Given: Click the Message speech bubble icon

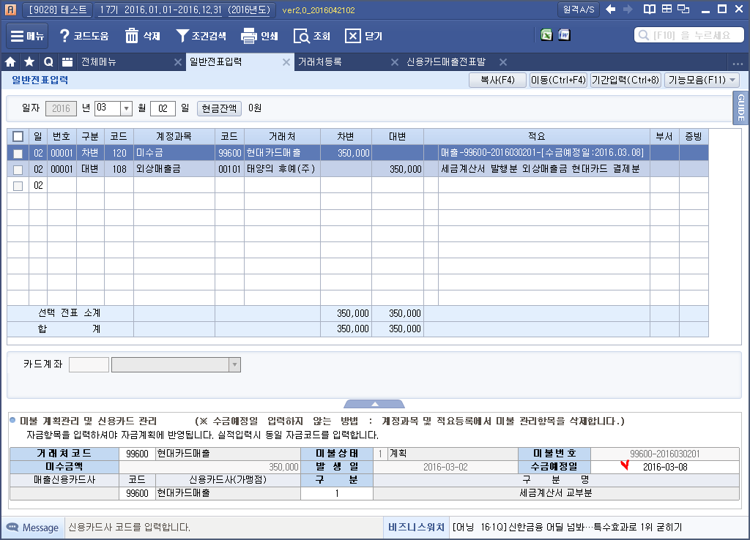Looking at the screenshot, I should click(x=12, y=527).
